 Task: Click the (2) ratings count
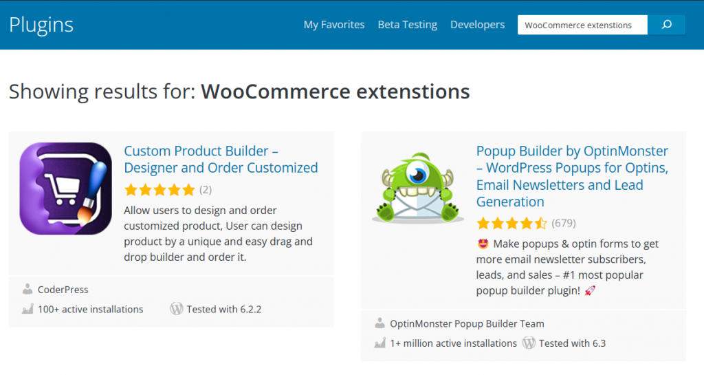(206, 190)
